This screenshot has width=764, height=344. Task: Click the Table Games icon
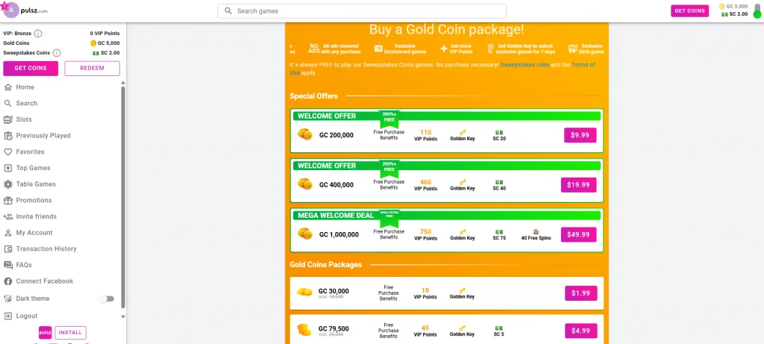[x=8, y=184]
